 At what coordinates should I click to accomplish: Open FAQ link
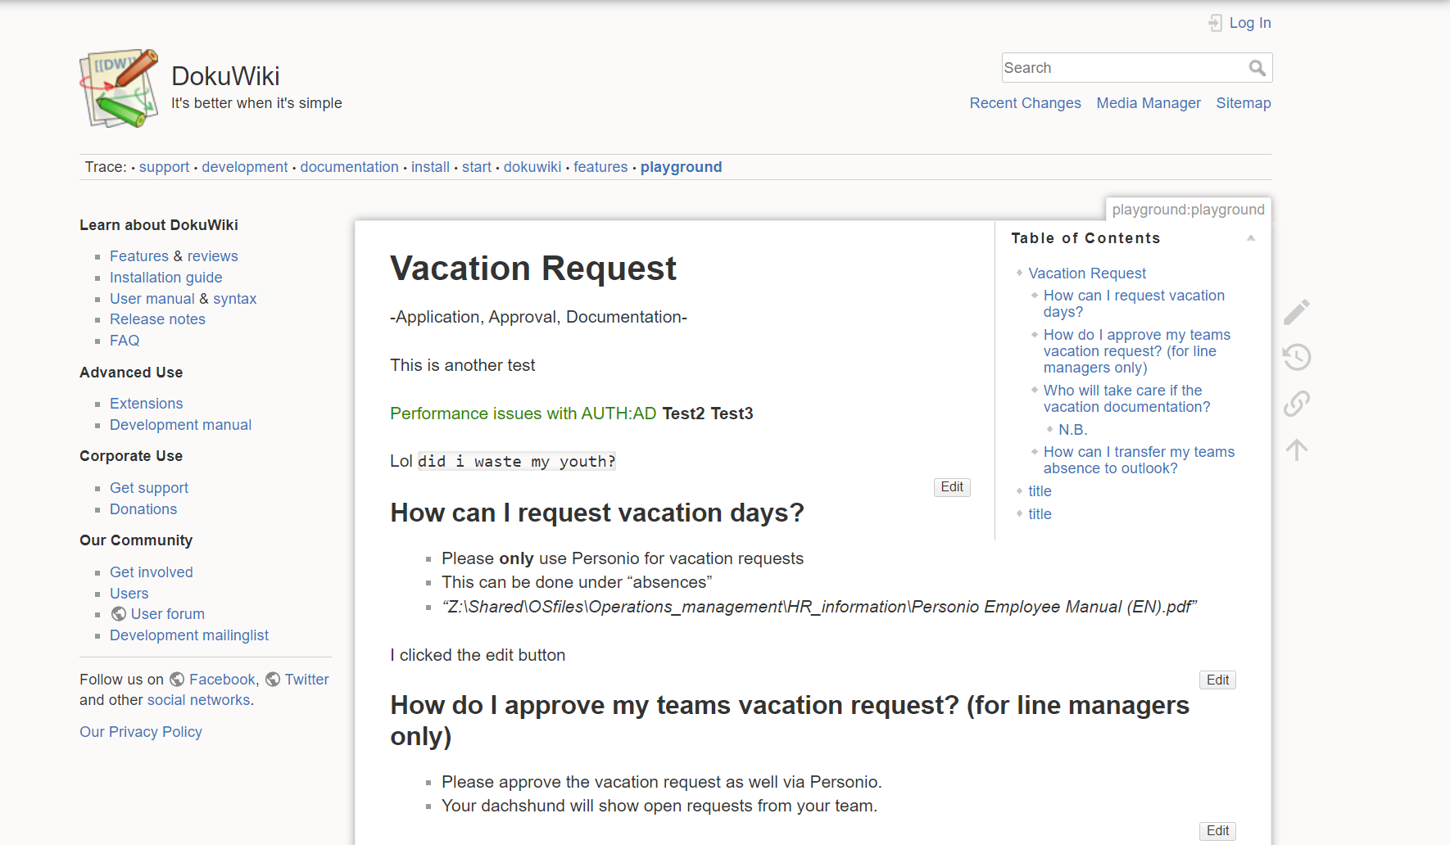point(125,341)
